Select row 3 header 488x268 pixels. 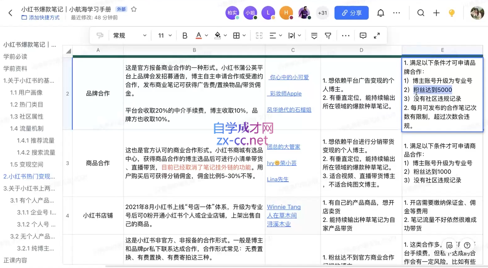click(68, 163)
